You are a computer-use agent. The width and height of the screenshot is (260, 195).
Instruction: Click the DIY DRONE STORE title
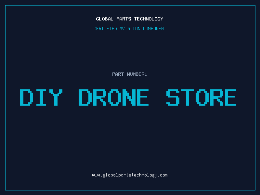tap(128, 97)
